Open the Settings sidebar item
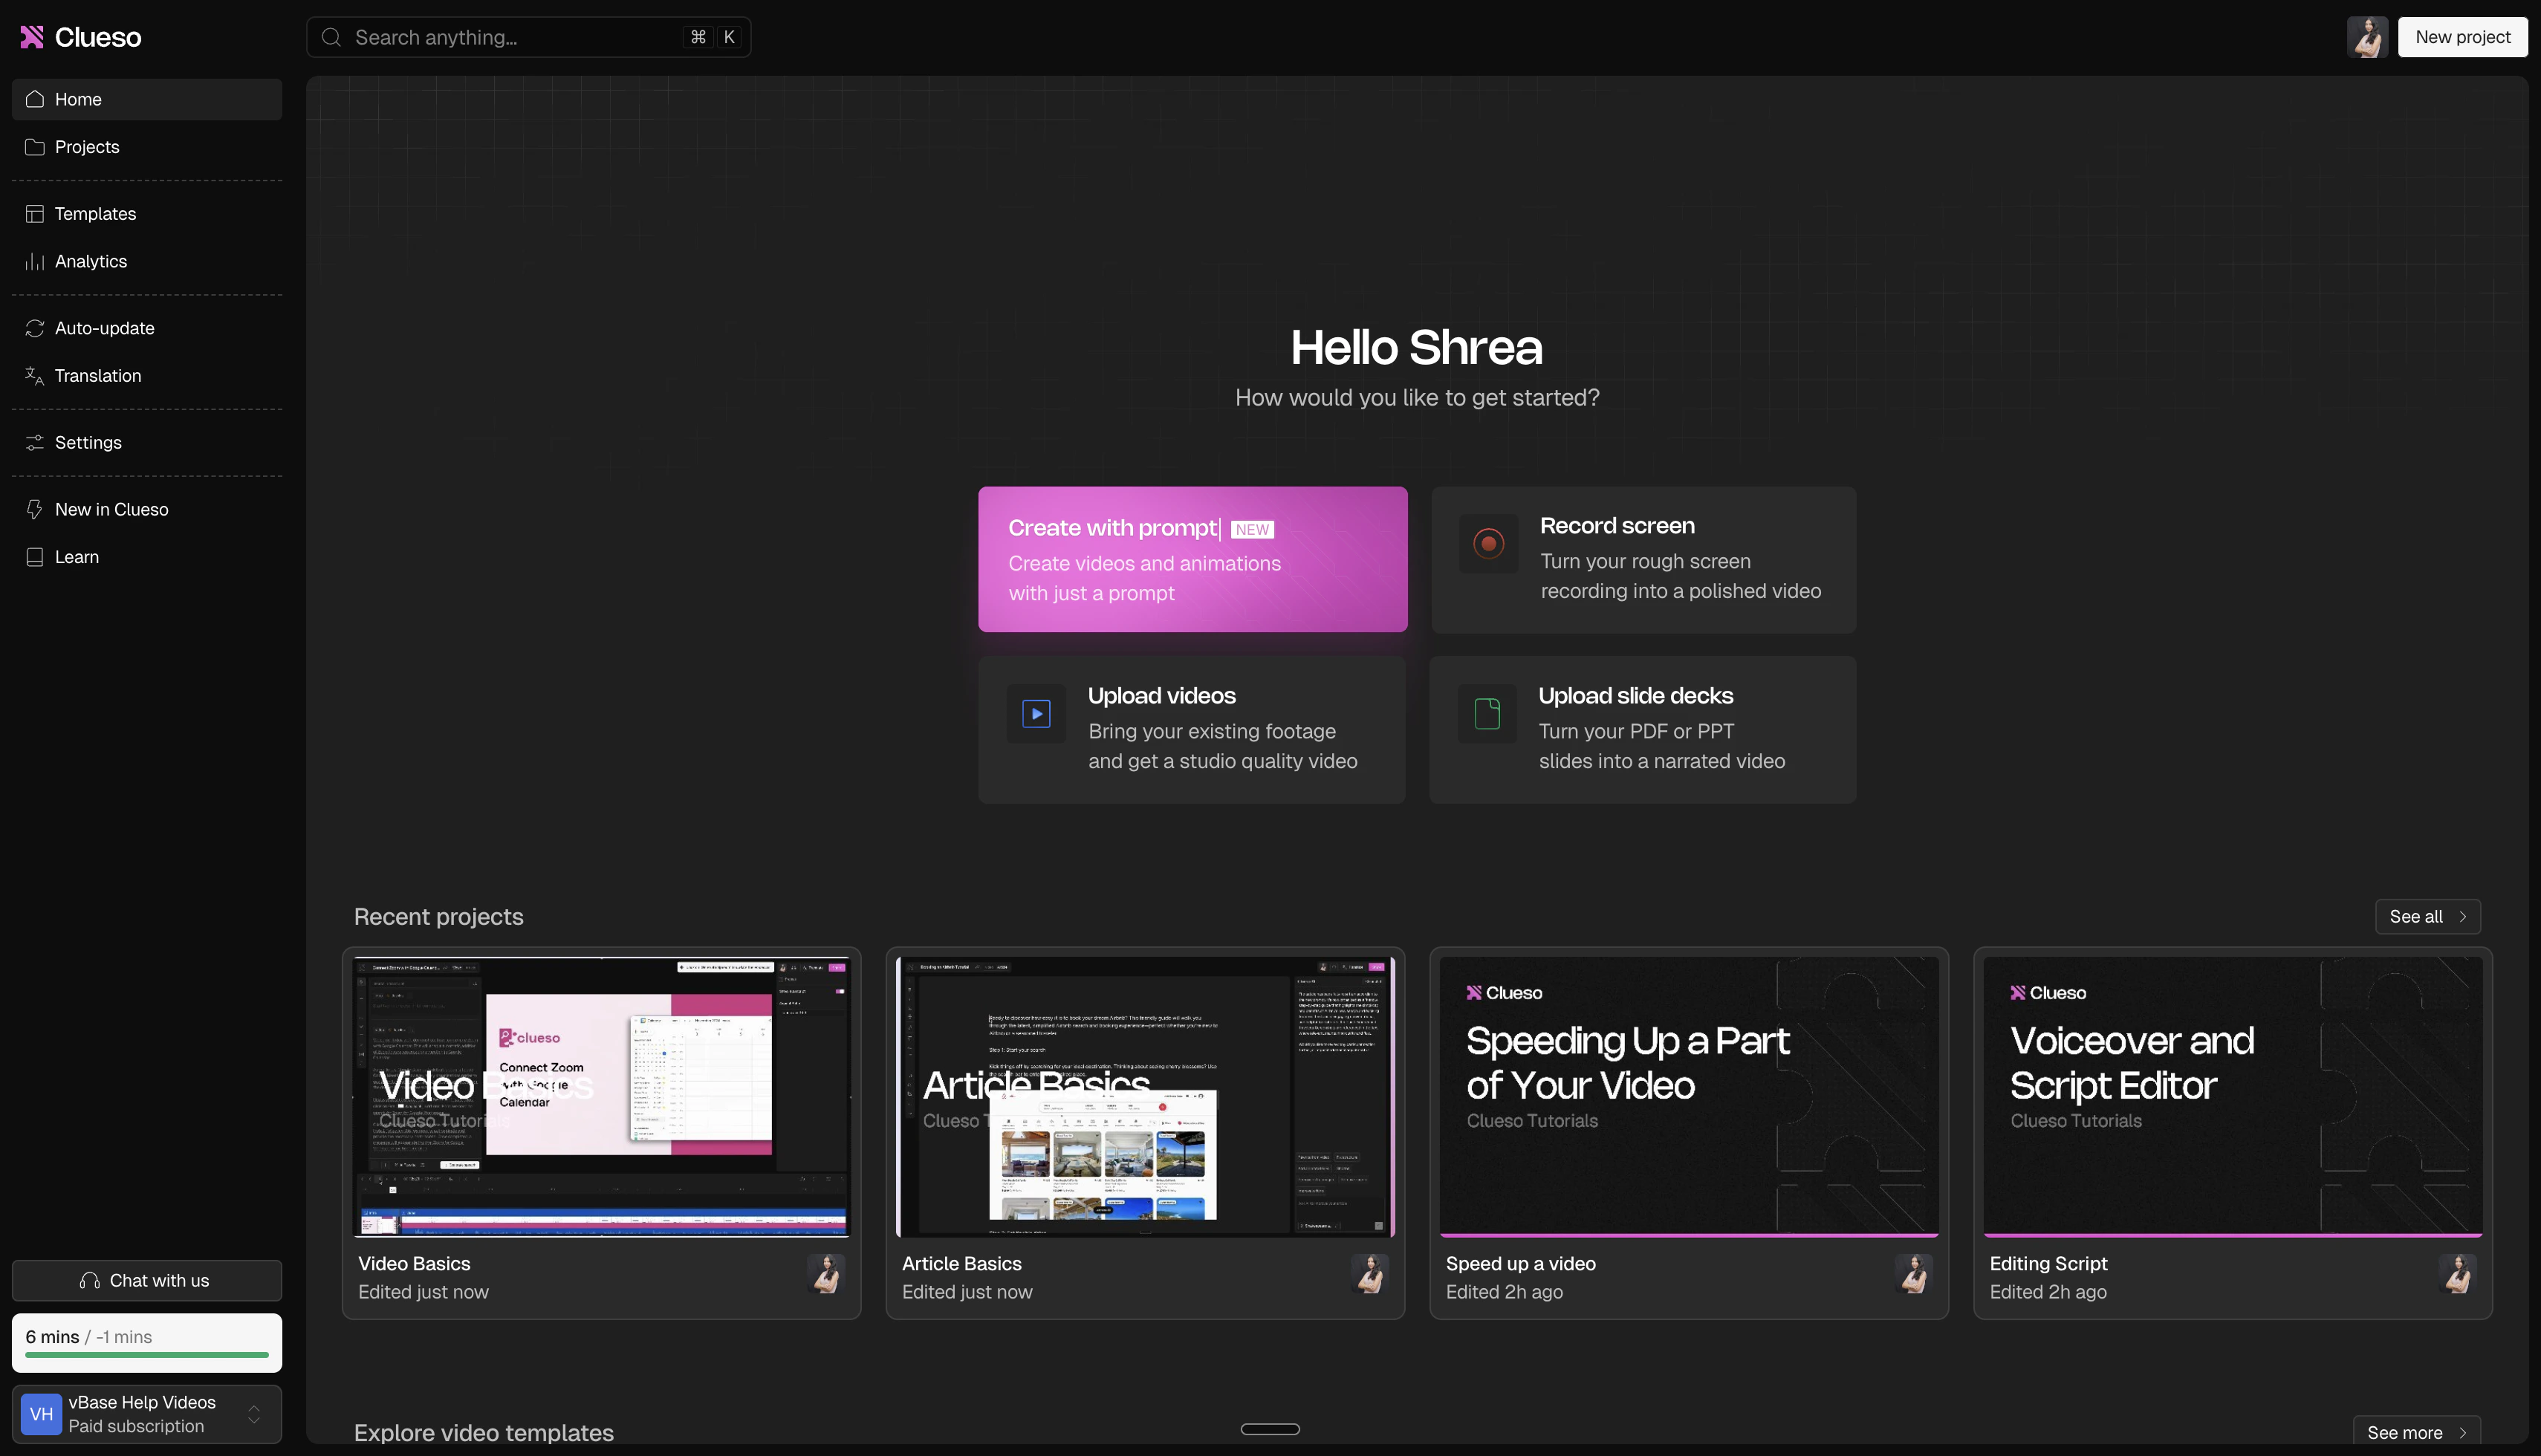Viewport: 2541px width, 1456px height. pyautogui.click(x=88, y=442)
